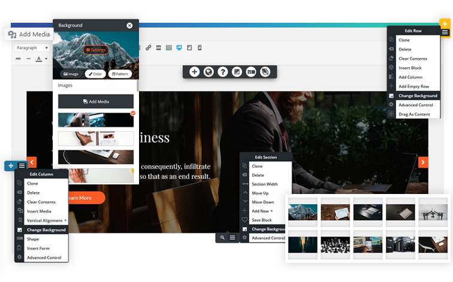Image resolution: width=453 pixels, height=282 pixels.
Task: Open the Edit Column hamburger menu
Action: [x=22, y=166]
